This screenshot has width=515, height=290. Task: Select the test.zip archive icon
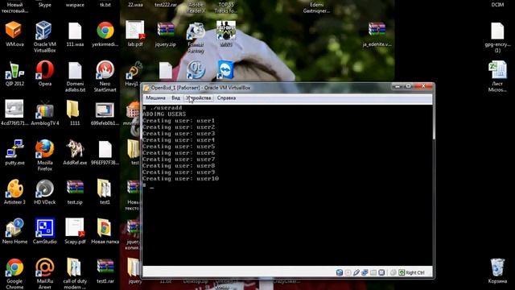click(x=75, y=192)
